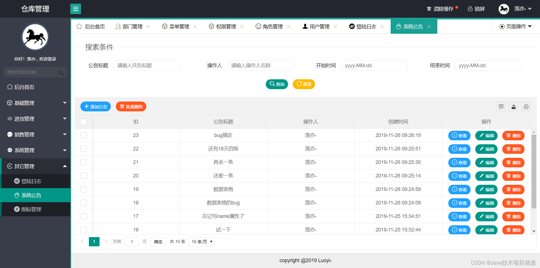Close the 角色管理 tab
Screen dimensions: 540x268
(x=289, y=26)
